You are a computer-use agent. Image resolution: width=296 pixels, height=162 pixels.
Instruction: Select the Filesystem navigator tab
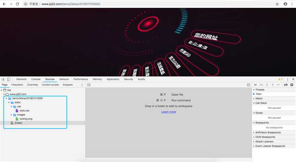[17, 85]
